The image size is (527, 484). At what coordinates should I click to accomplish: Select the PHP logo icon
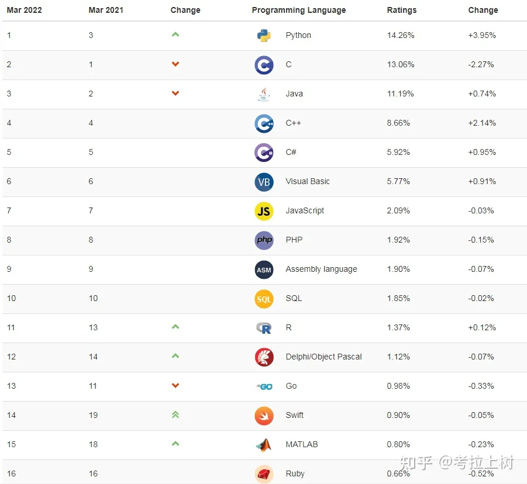264,240
